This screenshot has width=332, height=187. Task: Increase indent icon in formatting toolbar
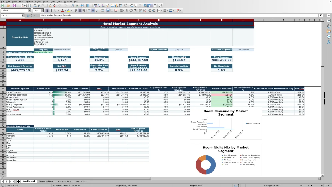click(x=150, y=11)
